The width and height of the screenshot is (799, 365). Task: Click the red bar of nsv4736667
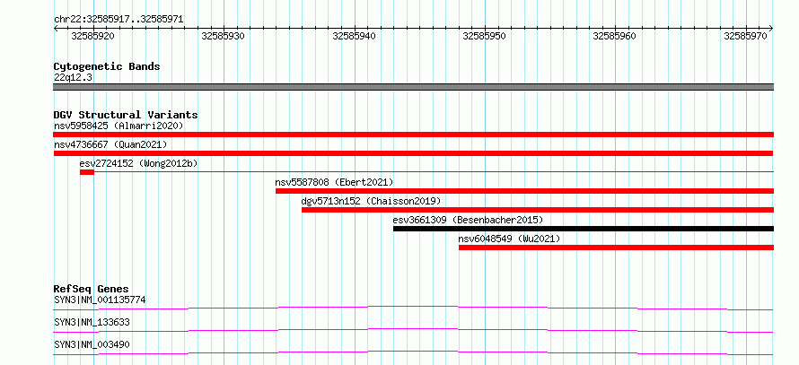point(413,153)
